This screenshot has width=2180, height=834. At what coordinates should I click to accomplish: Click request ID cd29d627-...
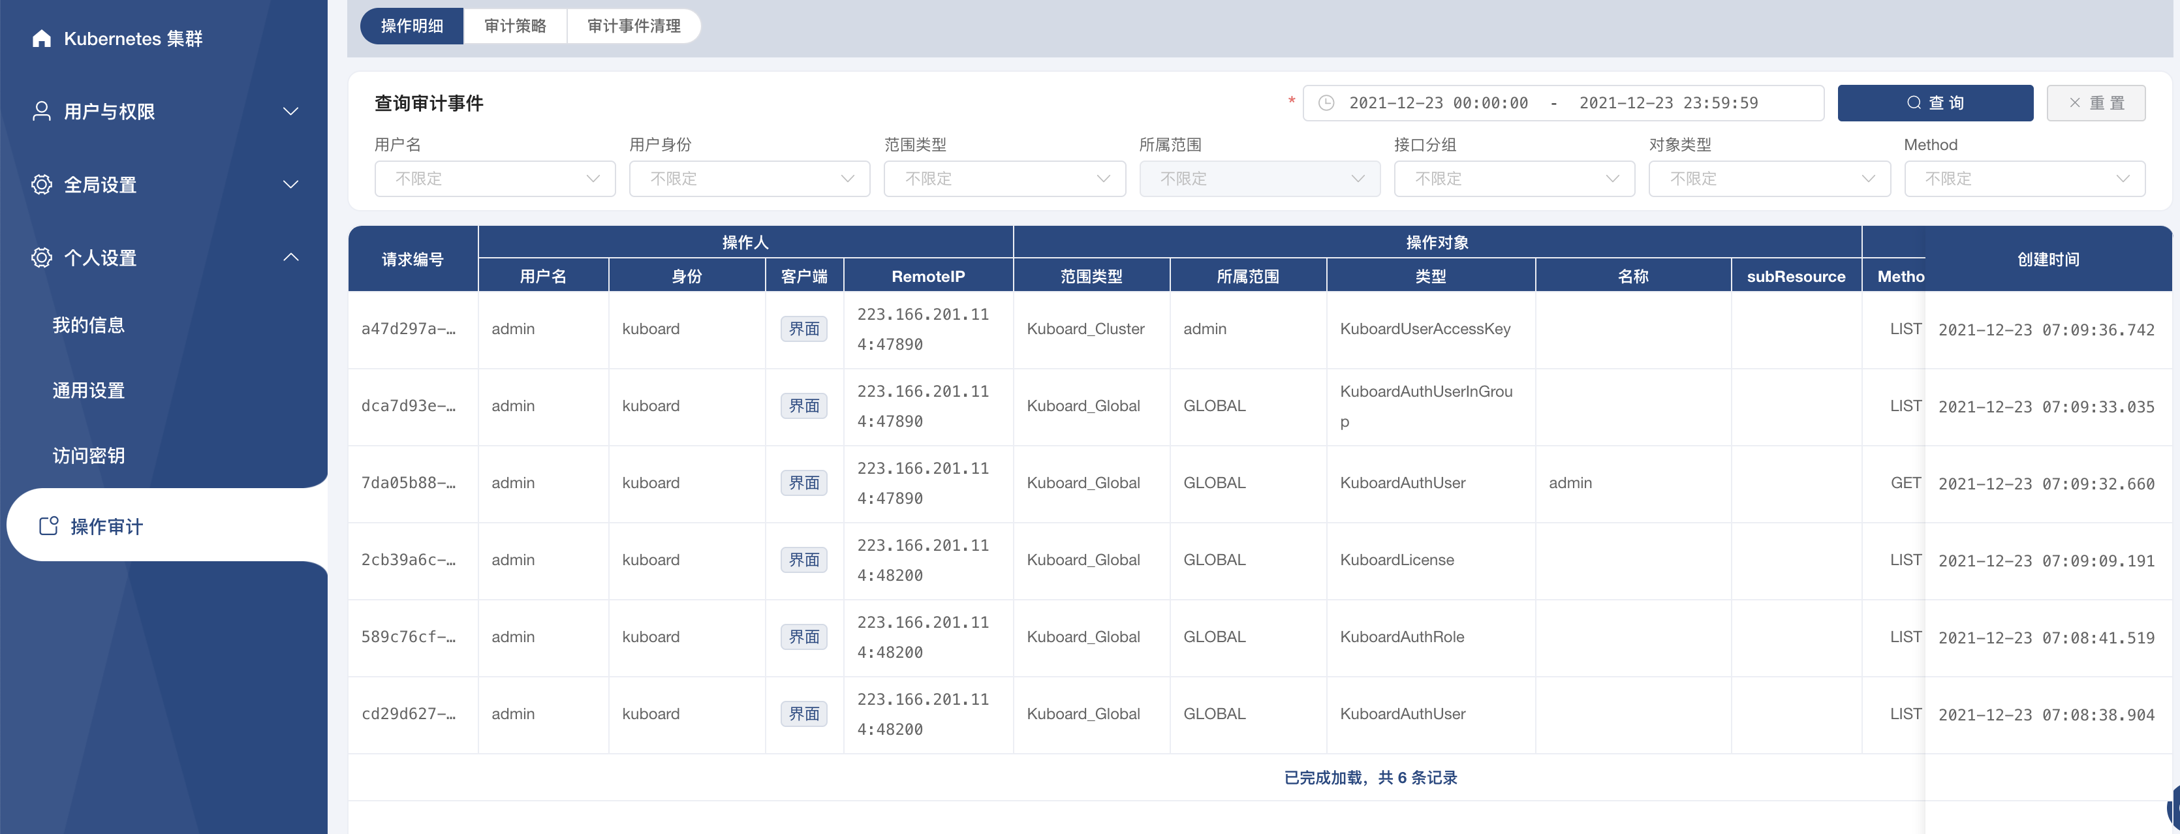pyautogui.click(x=409, y=714)
